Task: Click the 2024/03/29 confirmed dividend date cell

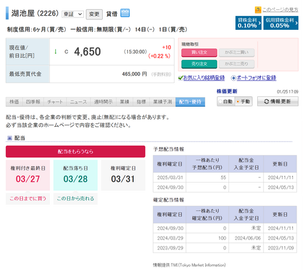Action: [170, 238]
